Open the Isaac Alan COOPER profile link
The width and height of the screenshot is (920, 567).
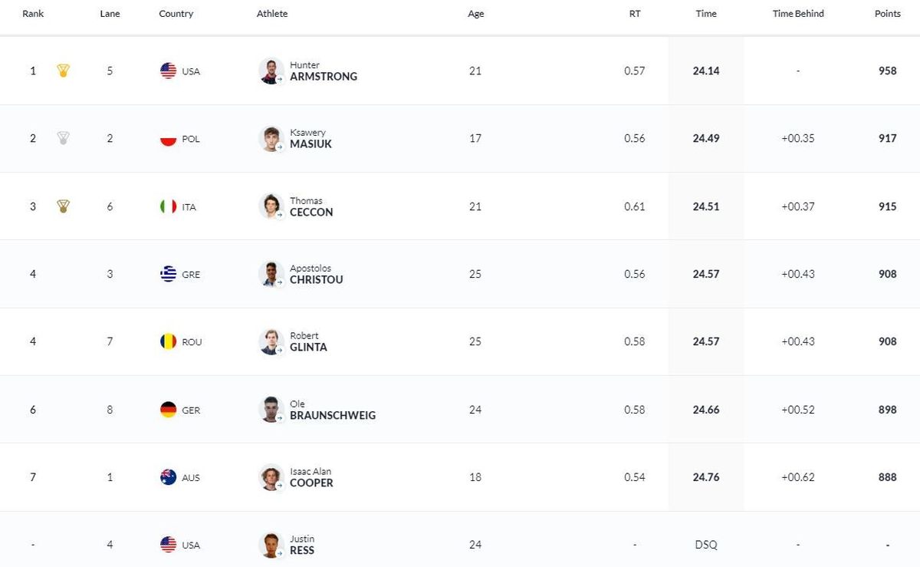tap(311, 477)
